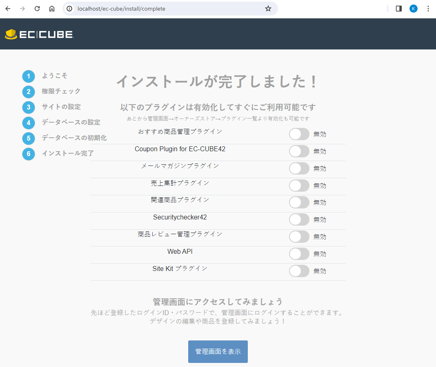The width and height of the screenshot is (436, 367).
Task: View site information icon in address bar
Action: coord(70,9)
